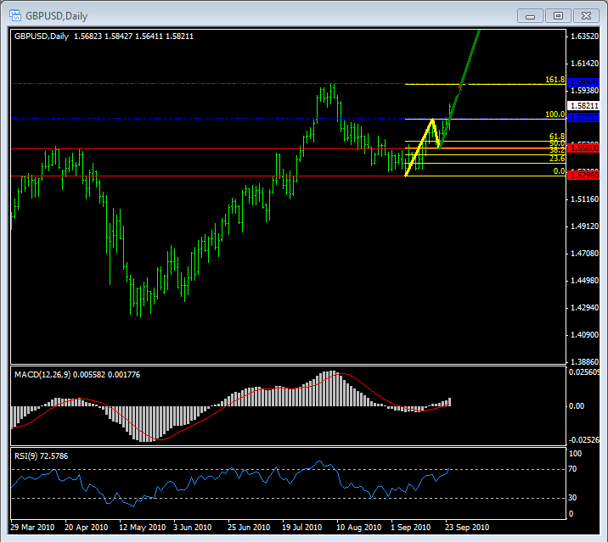Click the red 1.52960 price tag
The height and width of the screenshot is (542, 608).
pos(583,175)
